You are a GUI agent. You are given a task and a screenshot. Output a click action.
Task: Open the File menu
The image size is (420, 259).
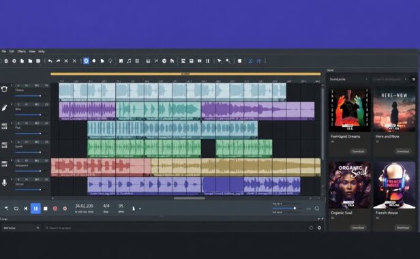click(4, 51)
